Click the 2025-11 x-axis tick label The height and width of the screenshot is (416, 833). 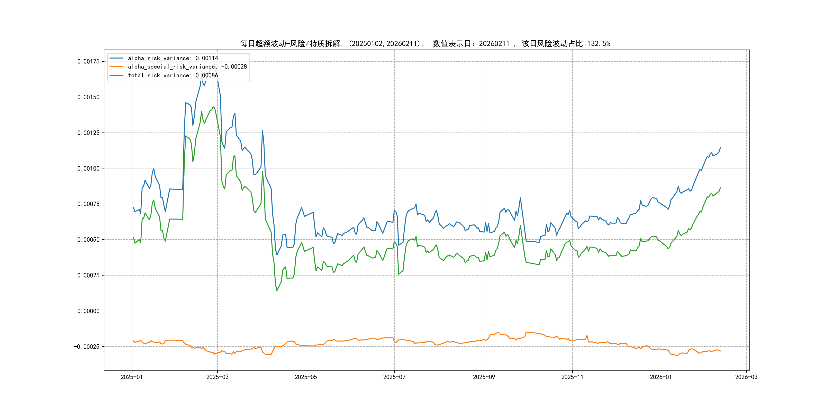click(x=572, y=377)
